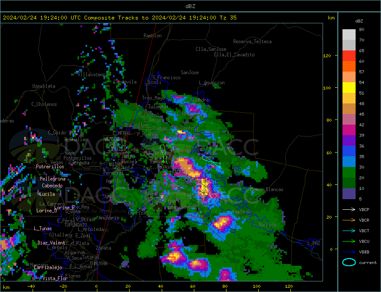Screen dimensions: 381x292
Task: Click the Lomas_Blancas place label
Action: [267, 189]
